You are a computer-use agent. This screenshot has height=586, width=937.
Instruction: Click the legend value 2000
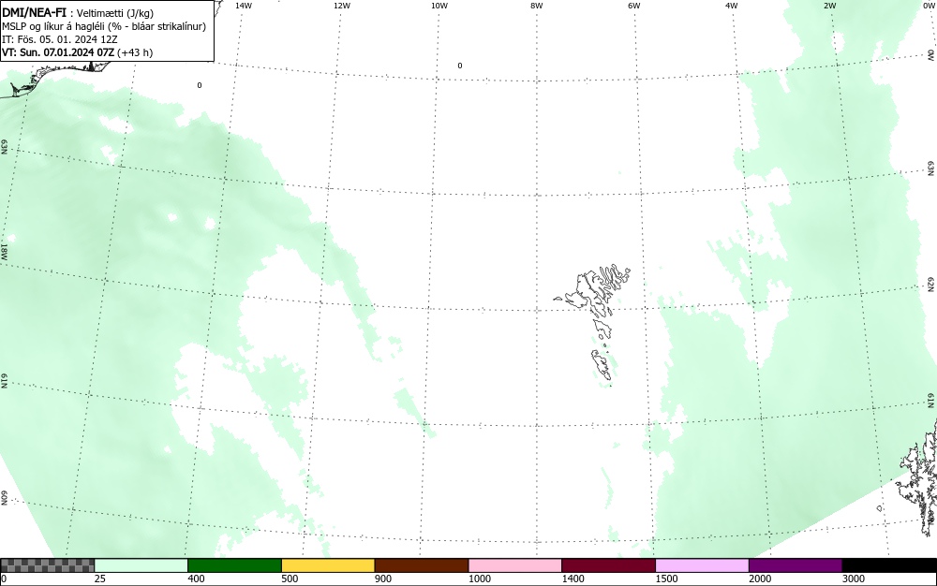[x=760, y=579]
